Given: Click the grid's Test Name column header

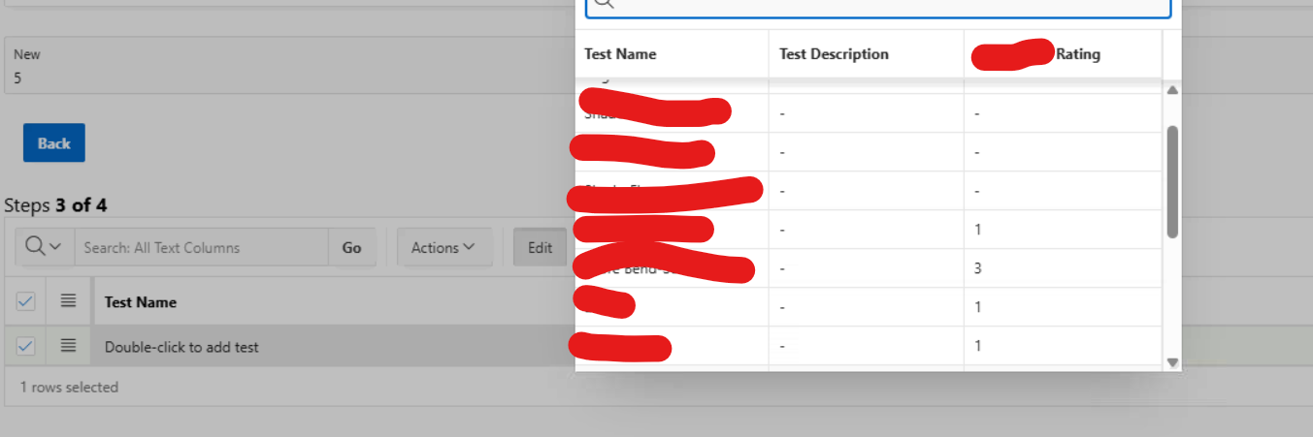Looking at the screenshot, I should 141,302.
